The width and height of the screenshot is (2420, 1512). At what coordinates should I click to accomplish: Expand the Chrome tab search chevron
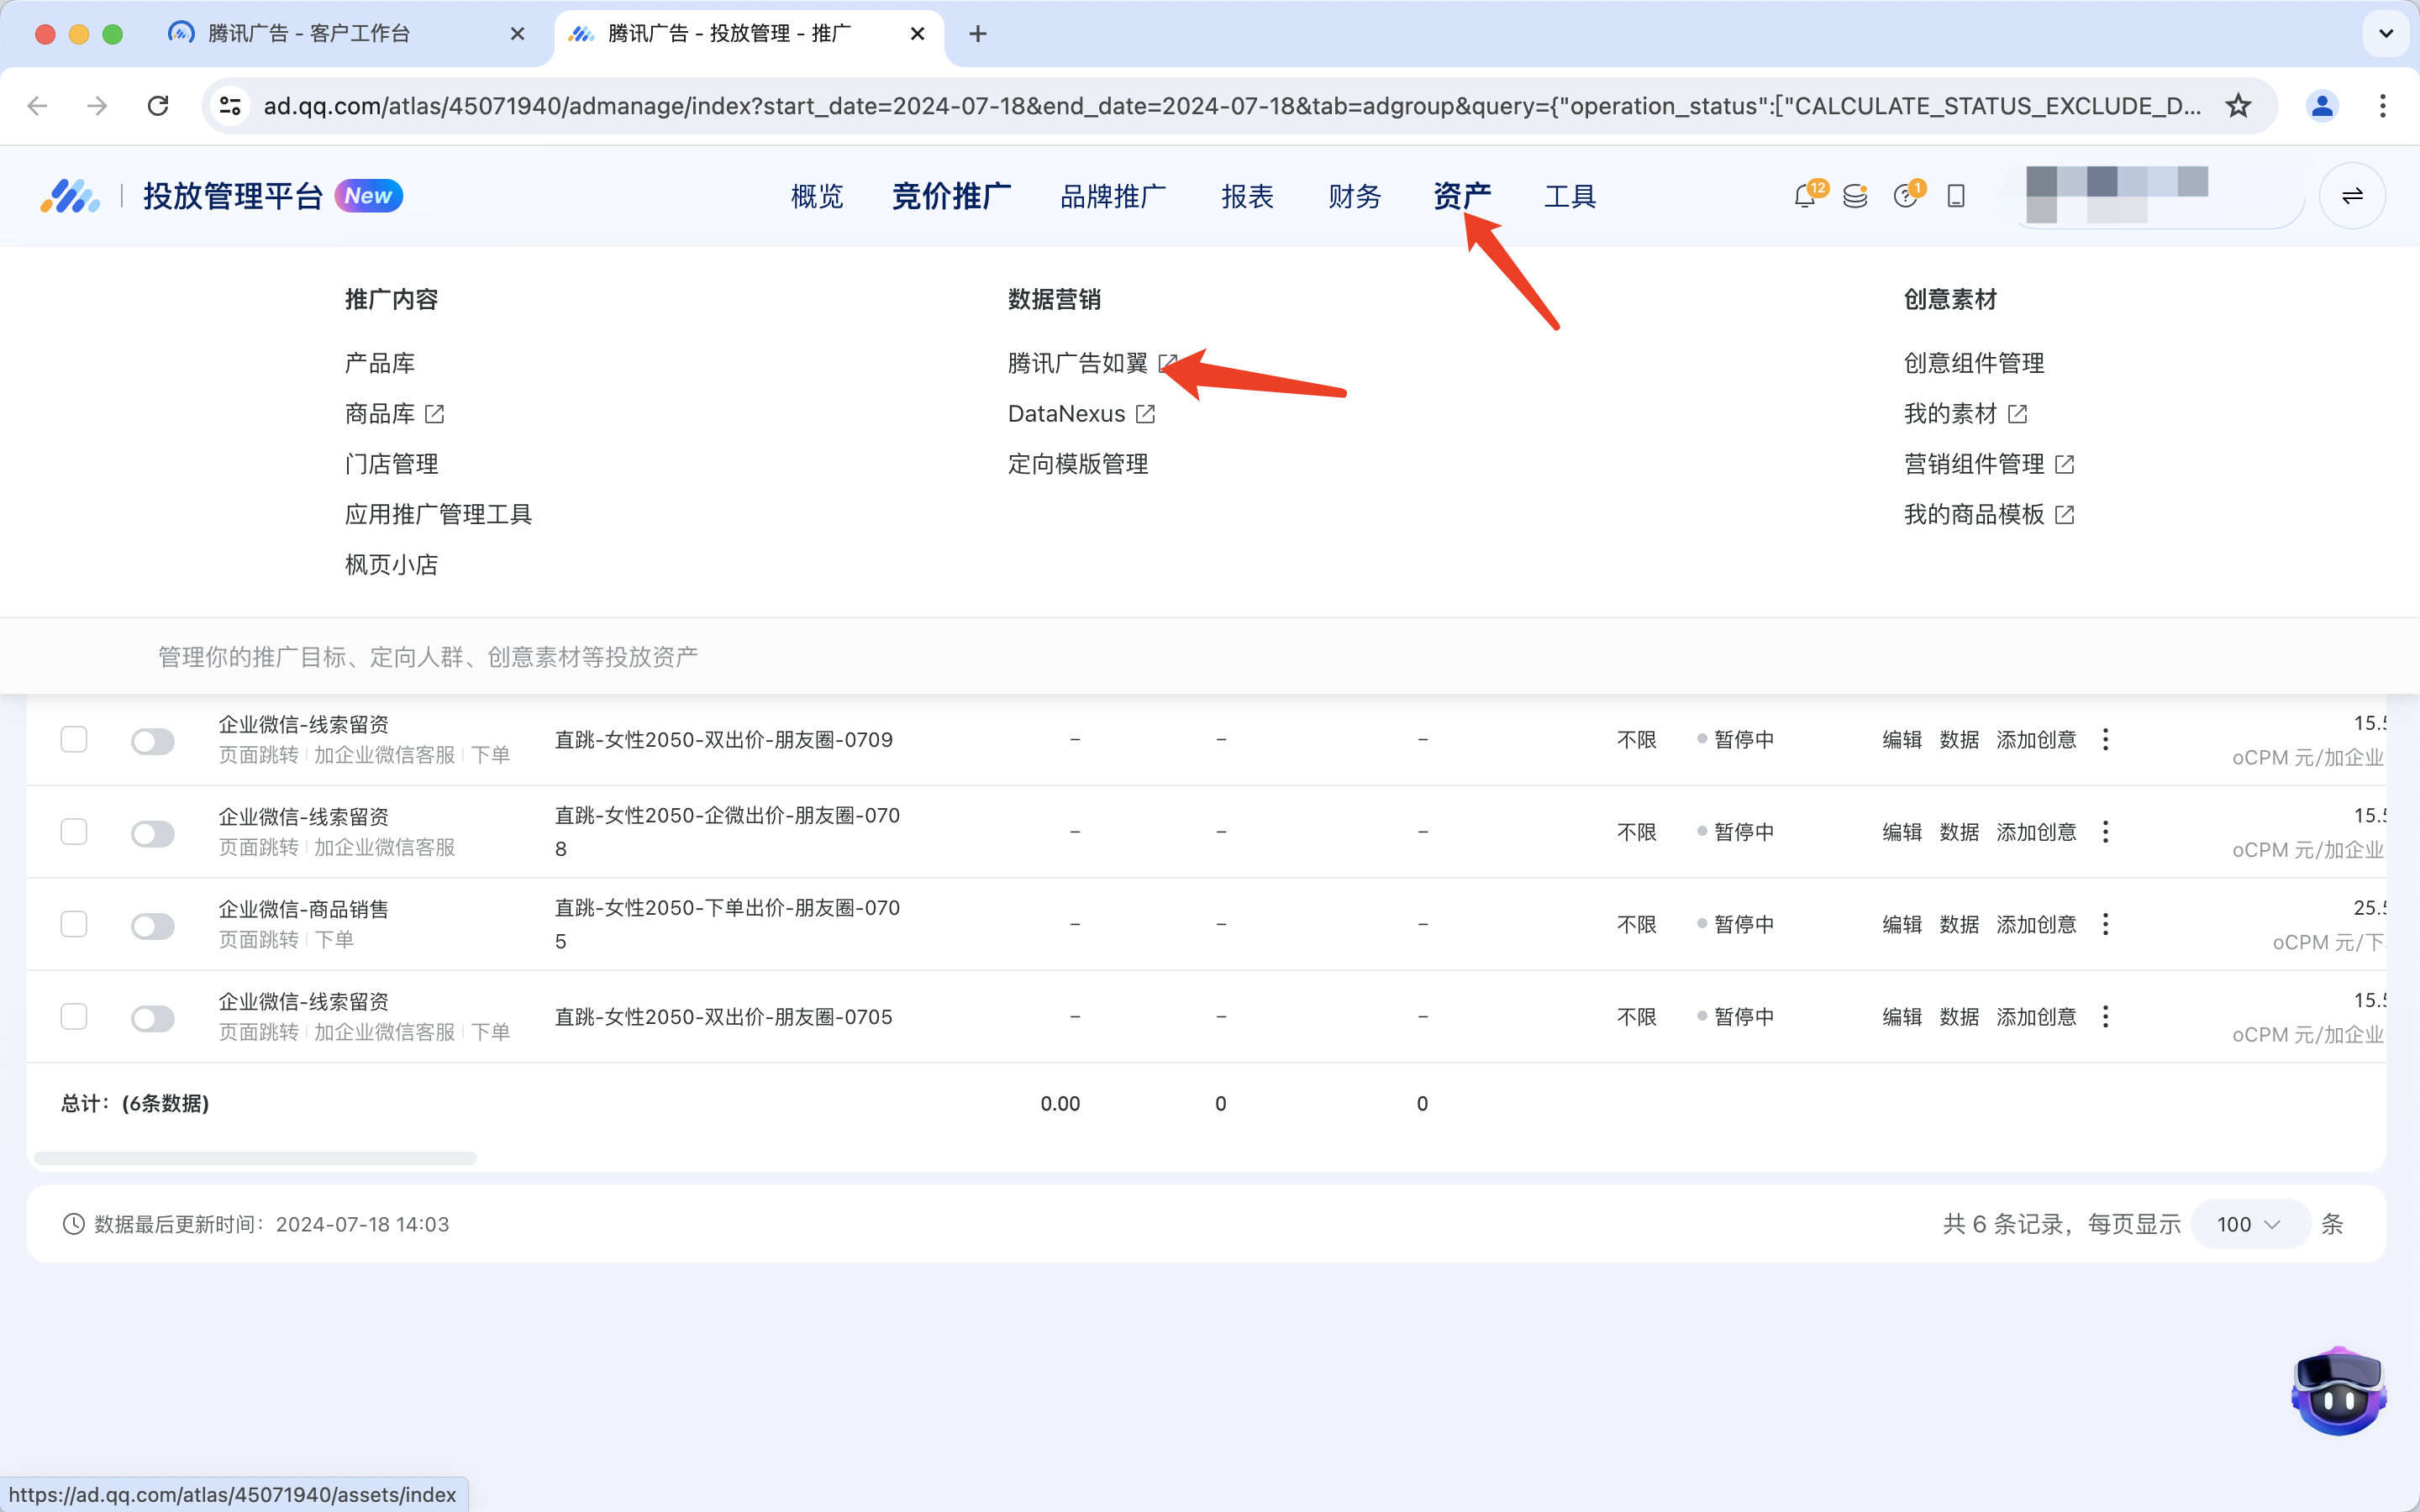(x=2386, y=34)
